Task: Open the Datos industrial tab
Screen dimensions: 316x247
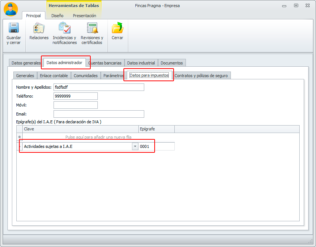Action: [x=141, y=63]
